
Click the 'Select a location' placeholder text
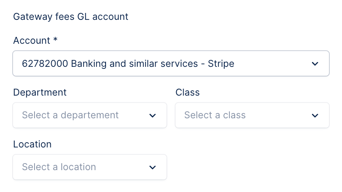point(59,167)
